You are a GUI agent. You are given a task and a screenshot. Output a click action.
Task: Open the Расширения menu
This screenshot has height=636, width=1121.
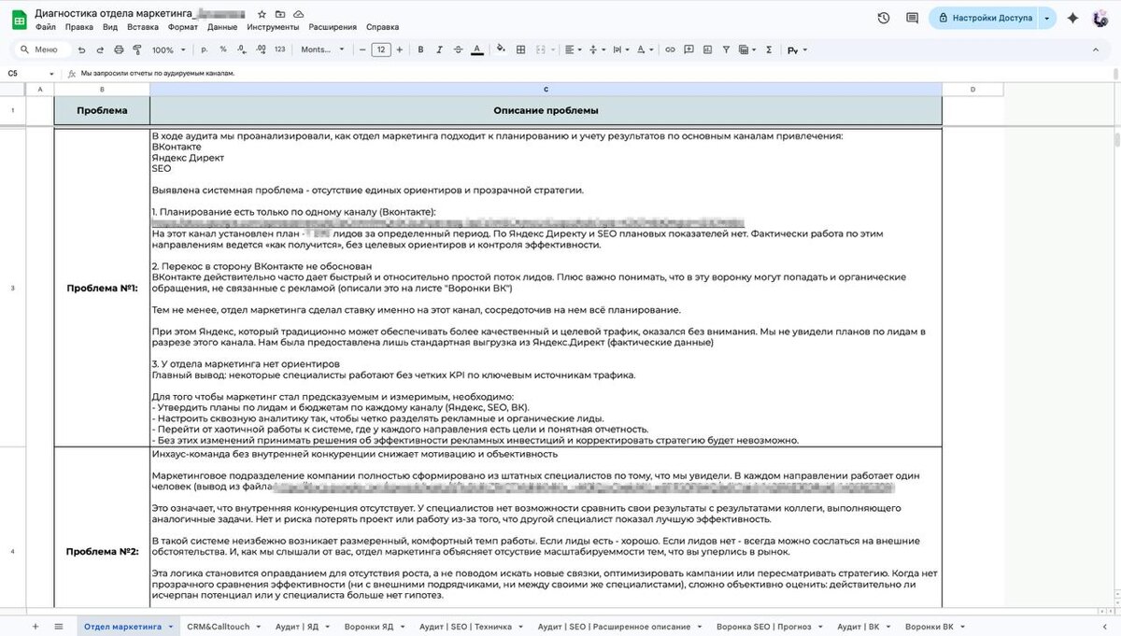(x=332, y=27)
